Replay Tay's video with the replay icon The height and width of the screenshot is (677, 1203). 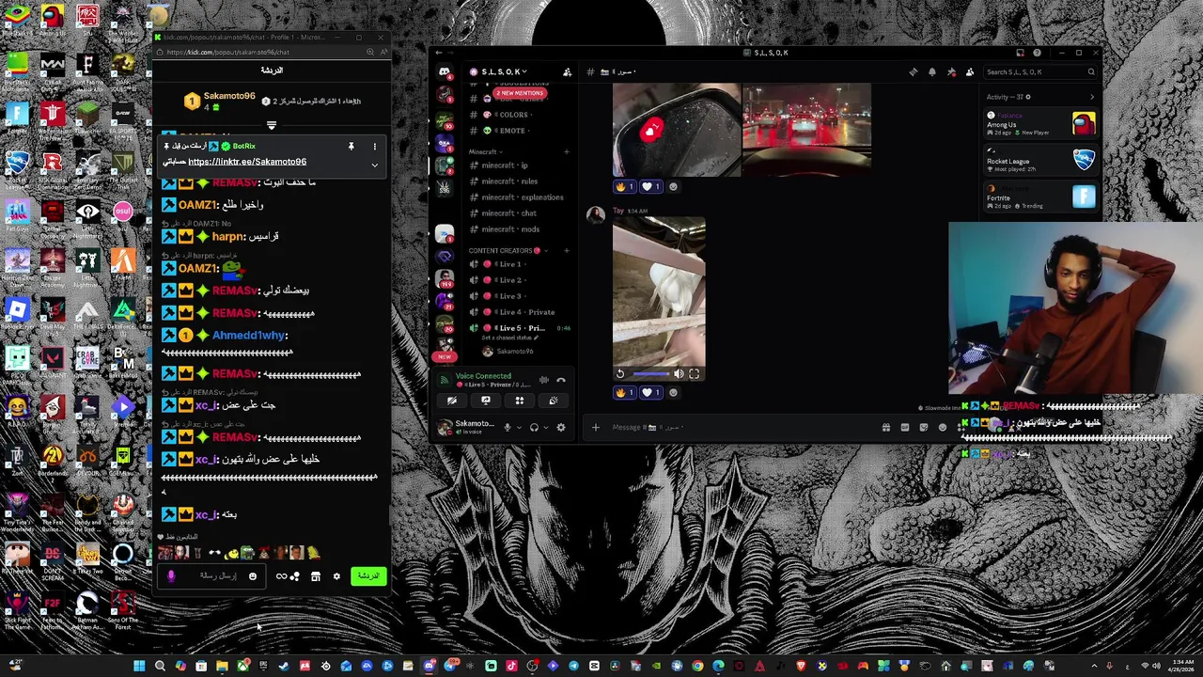pyautogui.click(x=620, y=374)
